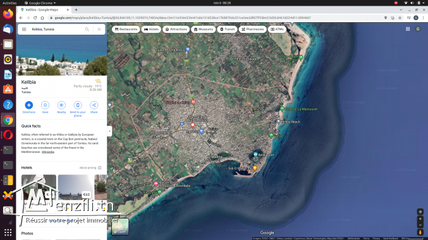Get Directions to Kelibia
428x240 pixels.
pyautogui.click(x=28, y=107)
